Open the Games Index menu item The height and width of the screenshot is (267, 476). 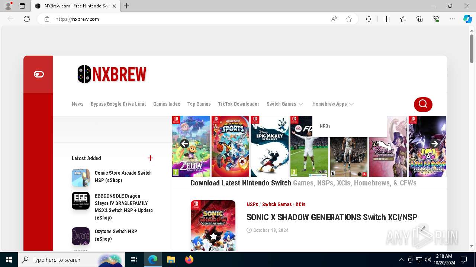(167, 104)
